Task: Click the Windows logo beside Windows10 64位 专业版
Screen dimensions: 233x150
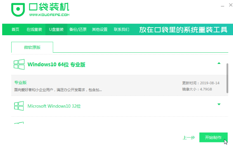Action: click(19, 64)
